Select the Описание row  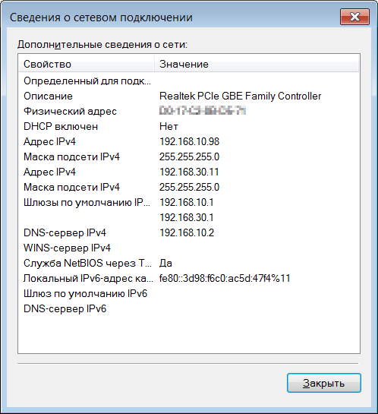point(189,96)
